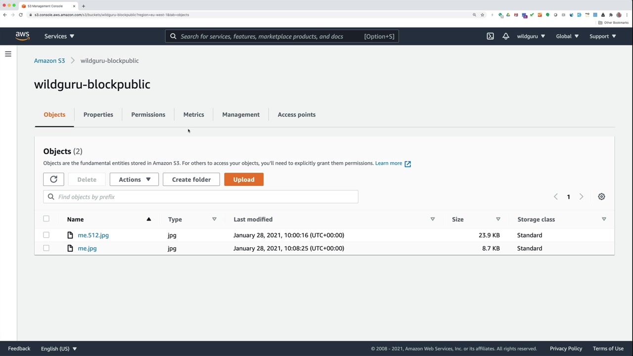Click the January 28, 2021, 10:08:25 timestamp
This screenshot has height=356, width=633.
click(289, 248)
